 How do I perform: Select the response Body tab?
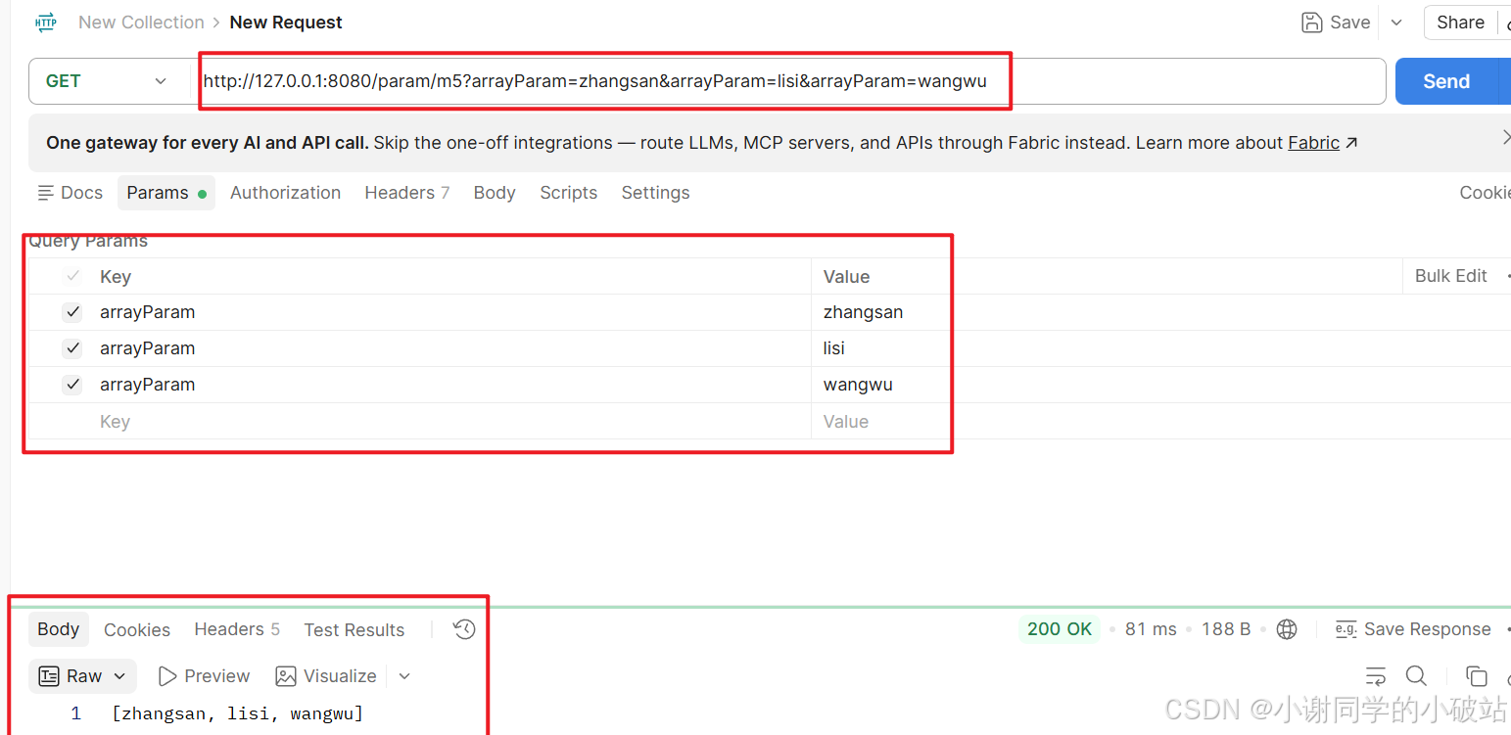click(58, 629)
